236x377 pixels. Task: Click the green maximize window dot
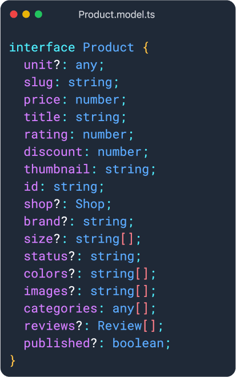click(x=38, y=14)
